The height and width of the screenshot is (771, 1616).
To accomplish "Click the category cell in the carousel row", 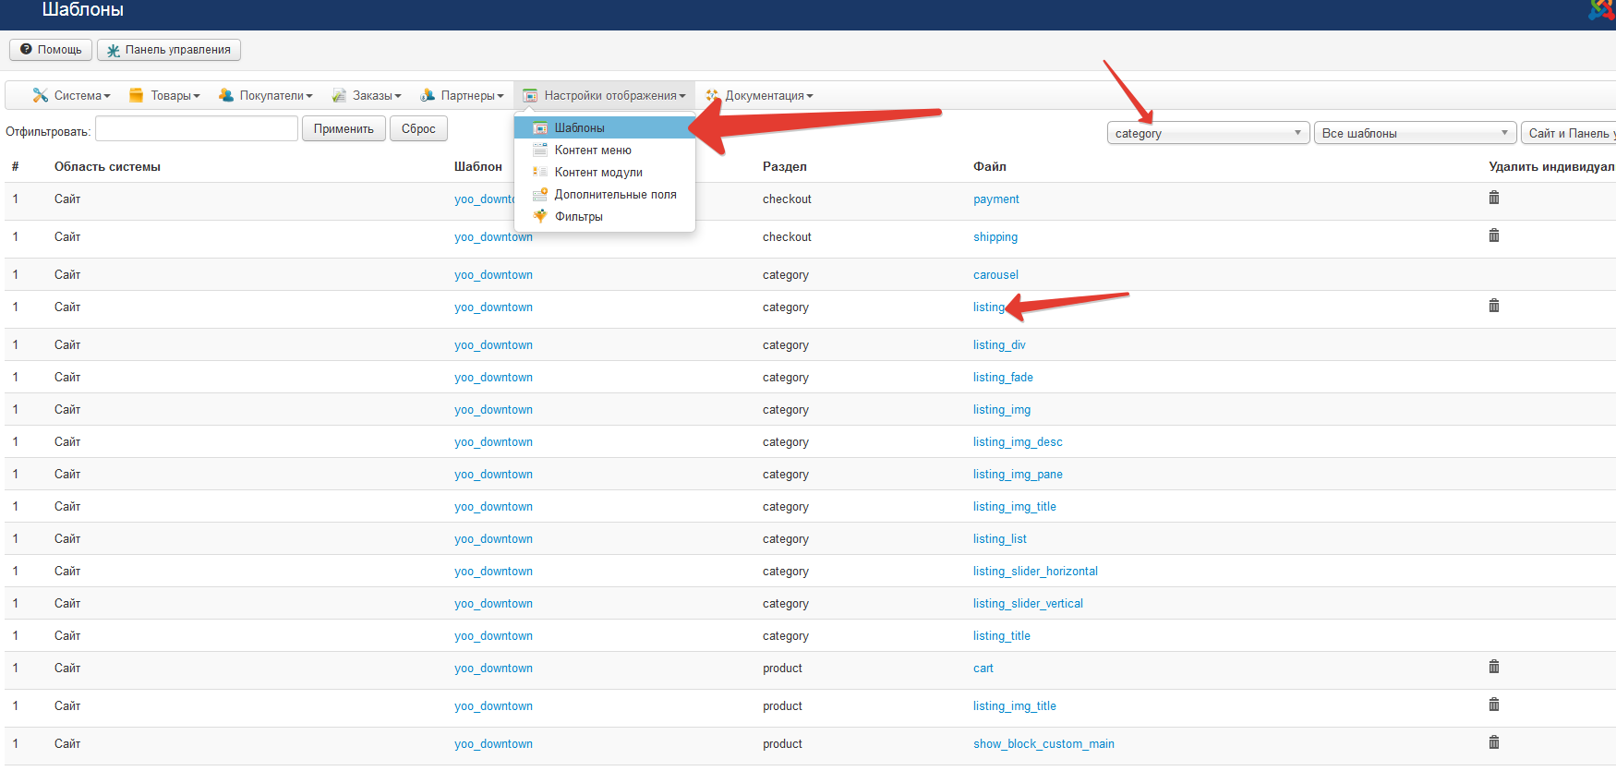I will tap(786, 275).
